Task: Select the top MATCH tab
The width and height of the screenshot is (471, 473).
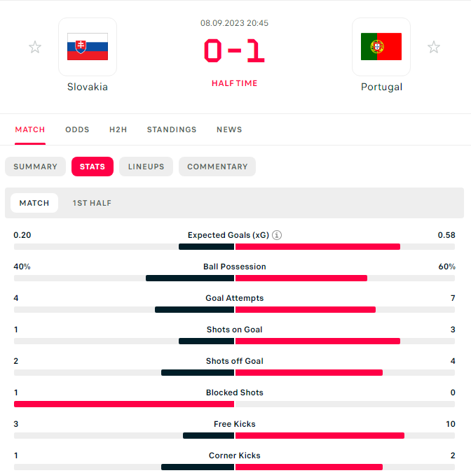Action: click(30, 129)
